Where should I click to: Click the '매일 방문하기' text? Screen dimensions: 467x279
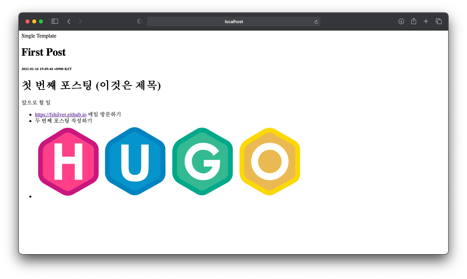click(x=104, y=115)
